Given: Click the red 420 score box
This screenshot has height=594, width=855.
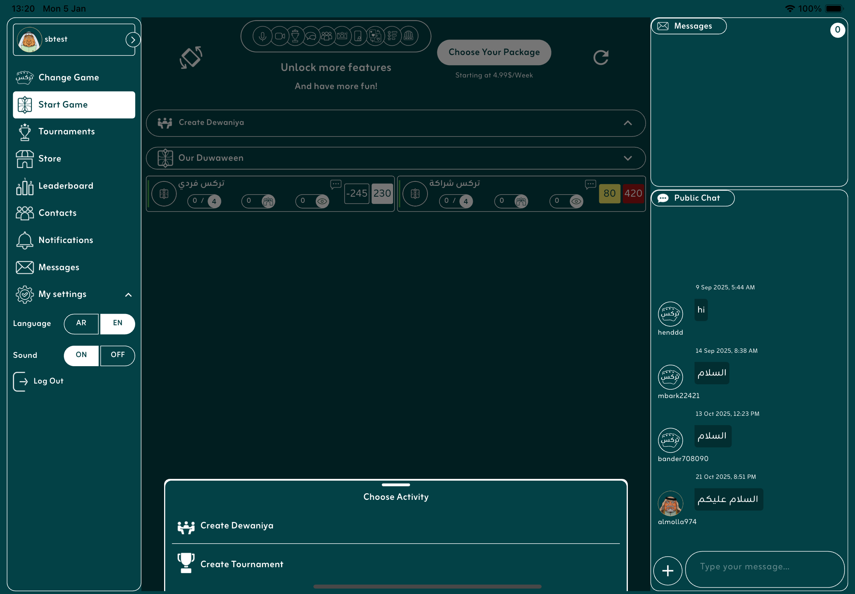Looking at the screenshot, I should click(x=633, y=193).
